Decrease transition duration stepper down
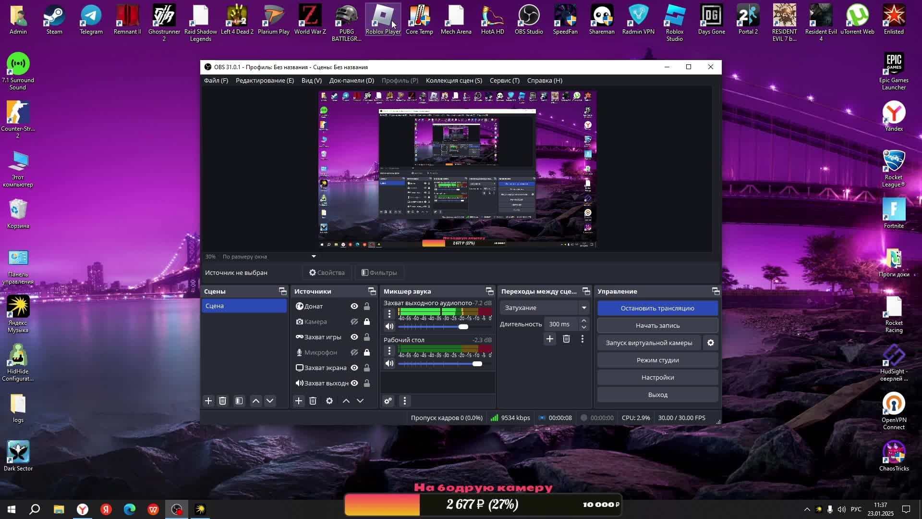Screen dimensions: 922x519 coord(584,327)
